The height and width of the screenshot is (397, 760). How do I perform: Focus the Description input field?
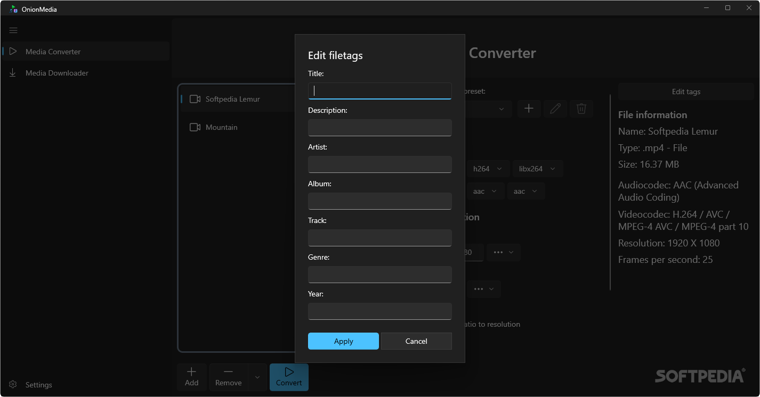[x=380, y=128]
